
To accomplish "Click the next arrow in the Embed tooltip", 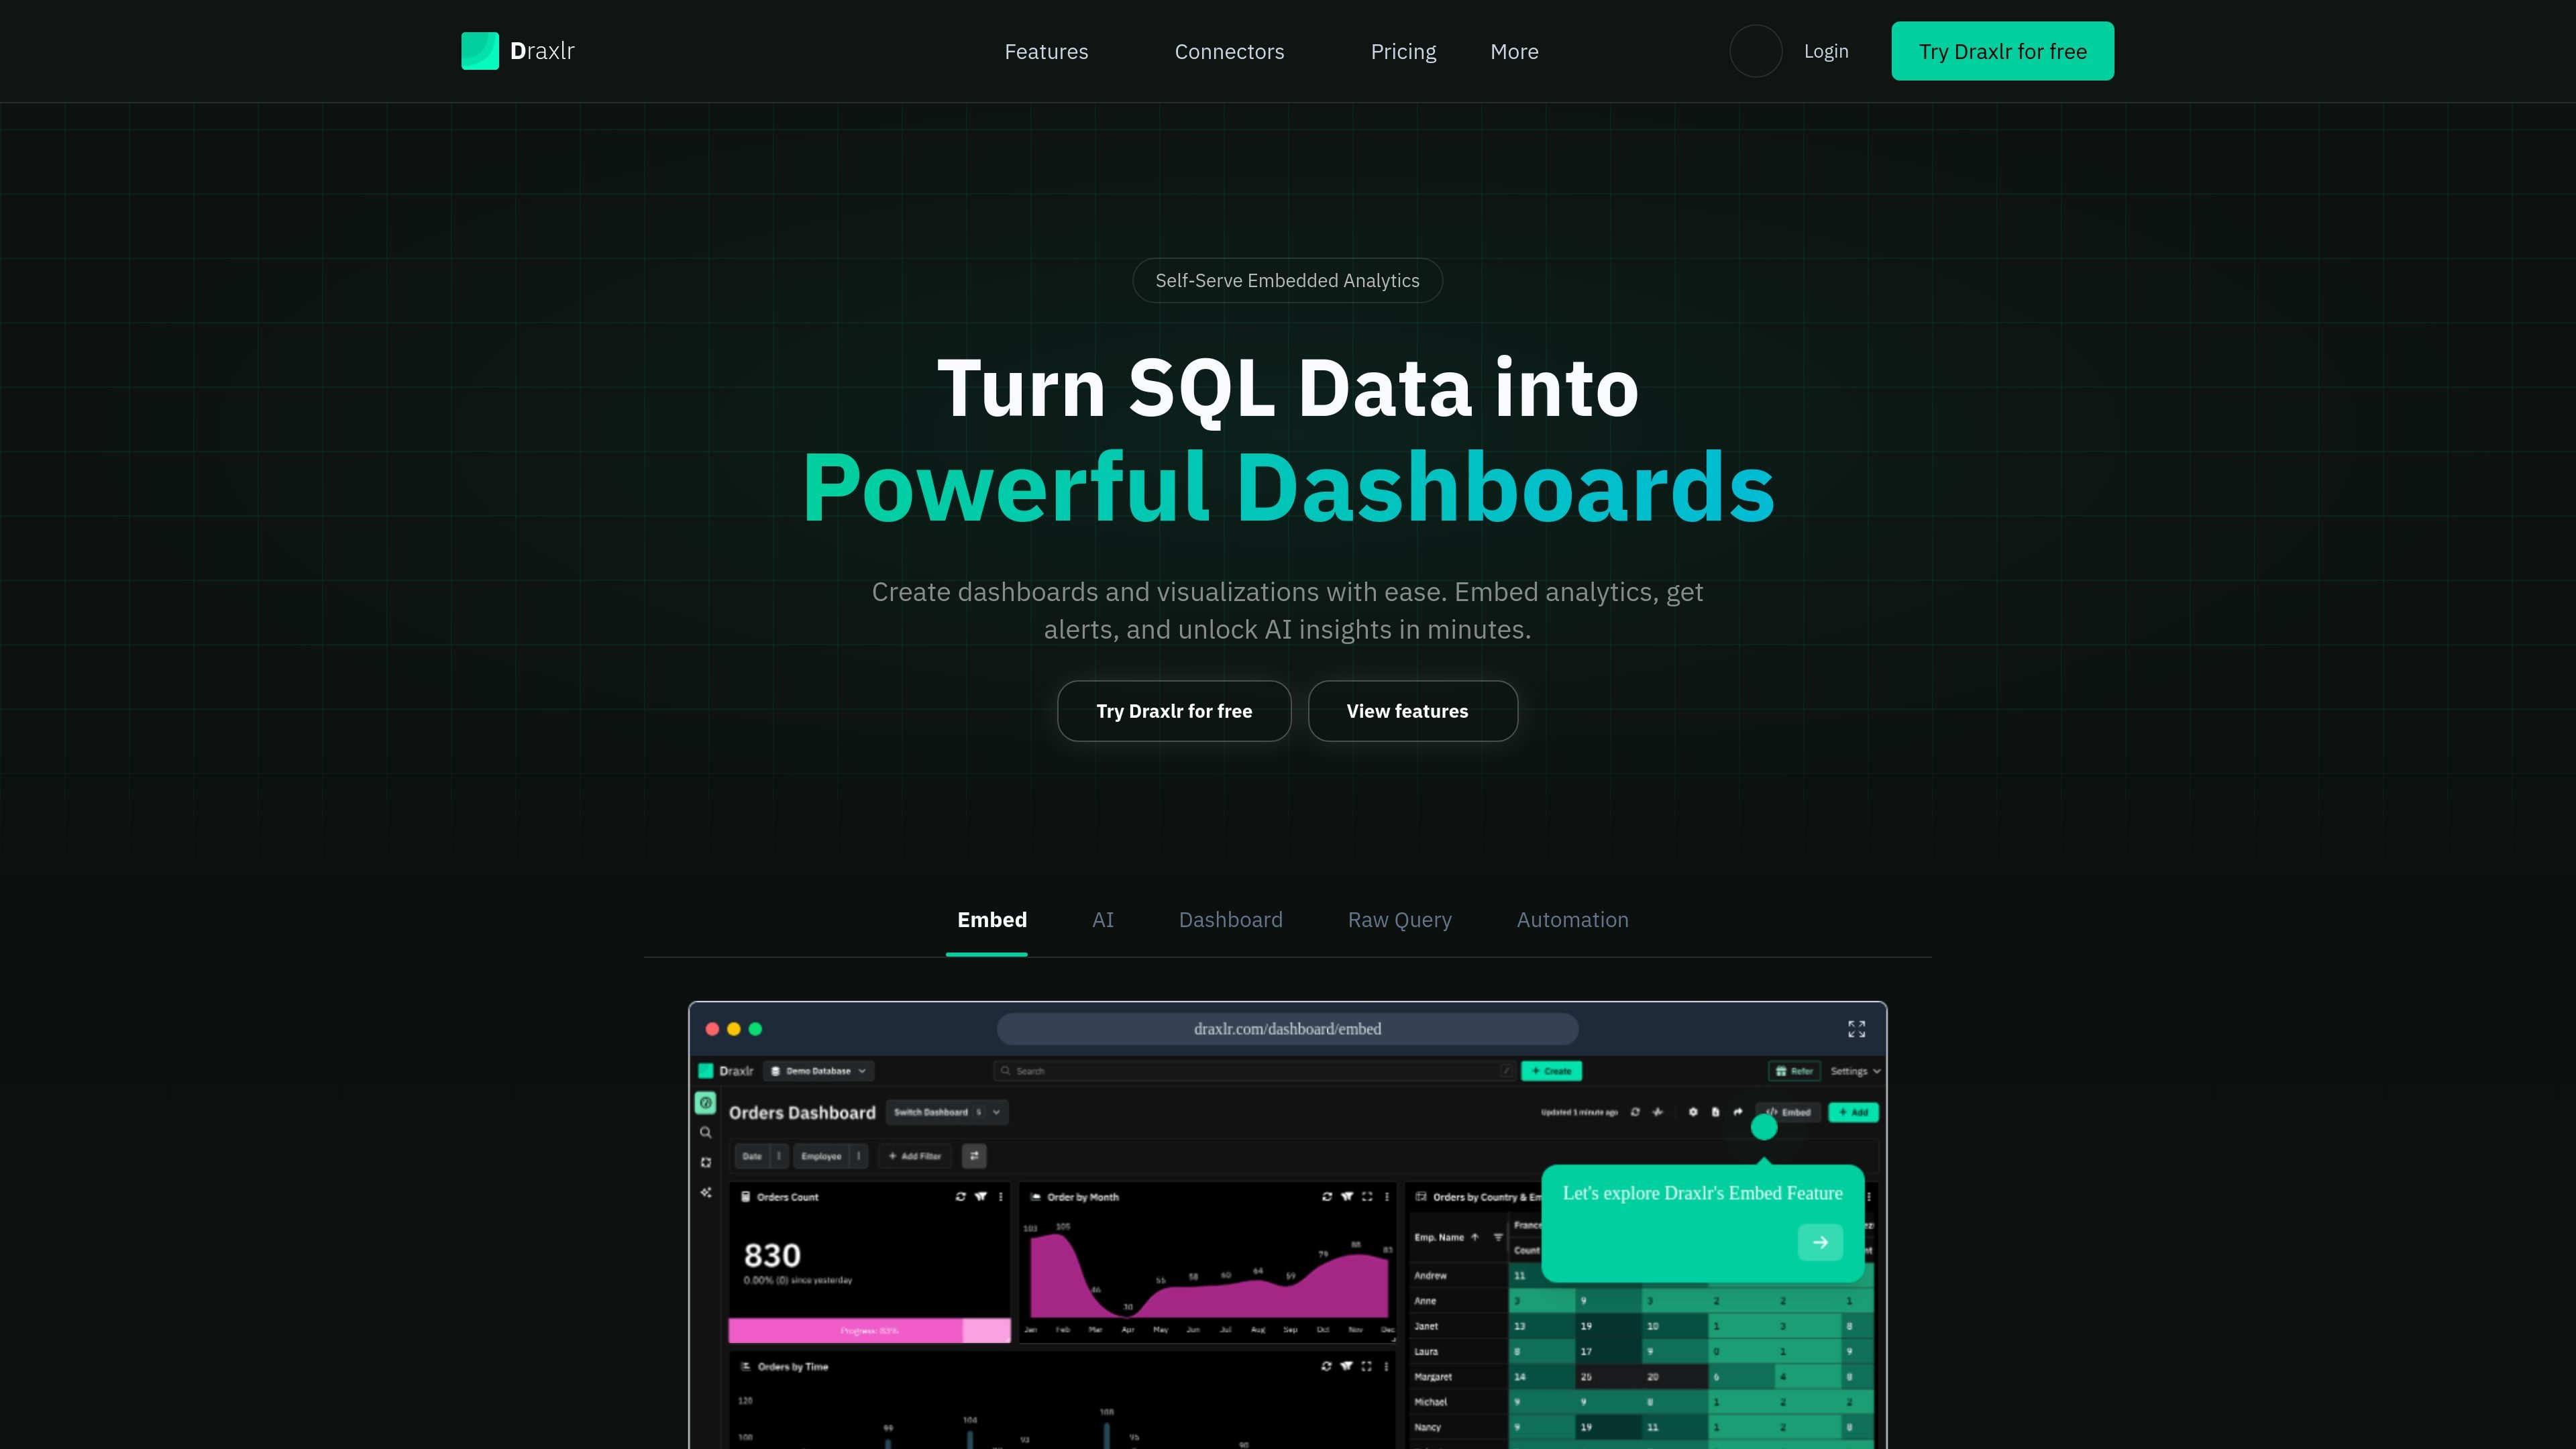I will coord(1820,1242).
